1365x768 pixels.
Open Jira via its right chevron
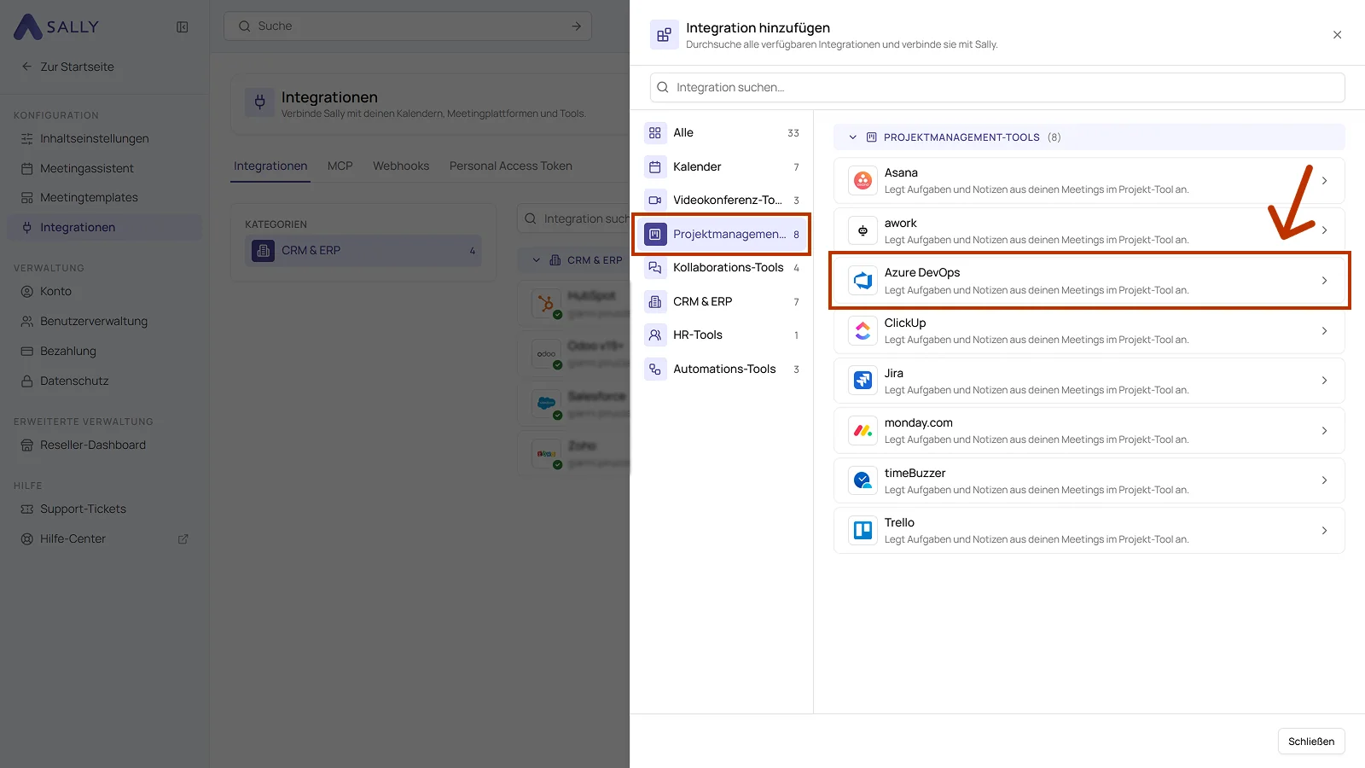pos(1324,381)
